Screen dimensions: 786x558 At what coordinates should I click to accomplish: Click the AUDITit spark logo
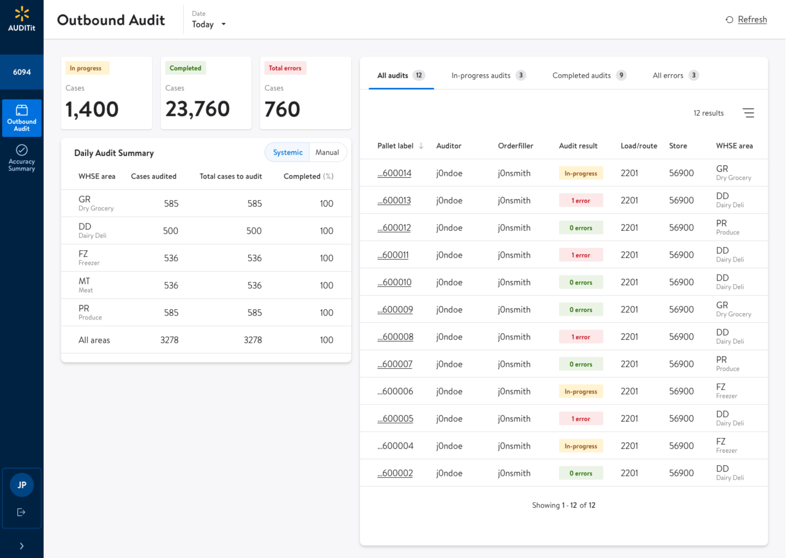coord(22,14)
